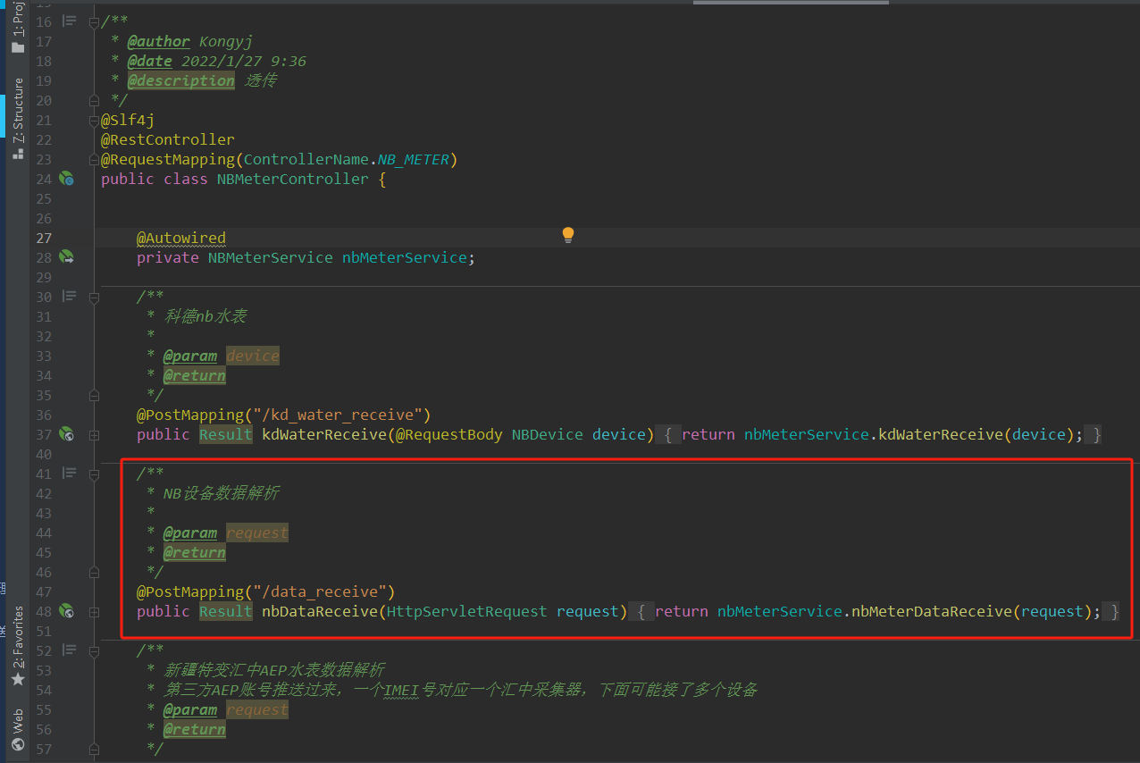1140x763 pixels.
Task: Open the Project tool window tab
Action: (17, 27)
